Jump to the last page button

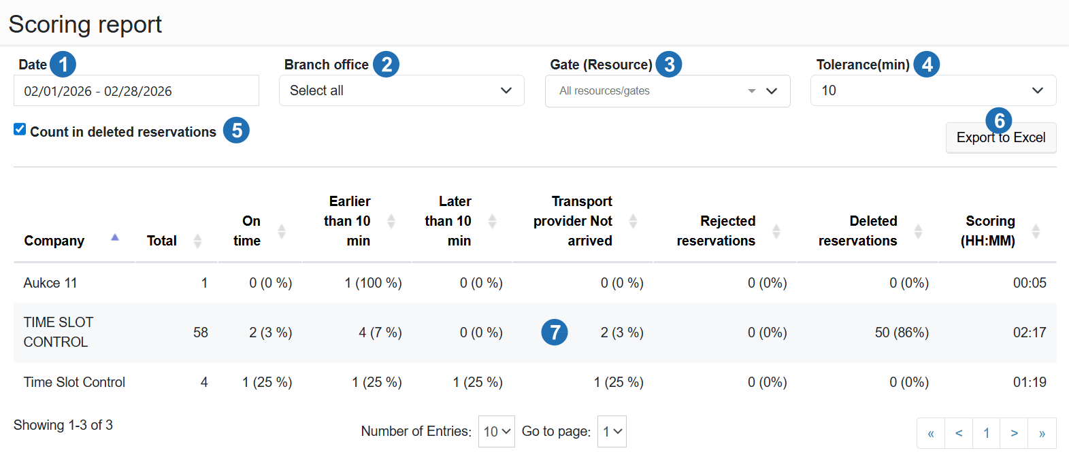1042,433
